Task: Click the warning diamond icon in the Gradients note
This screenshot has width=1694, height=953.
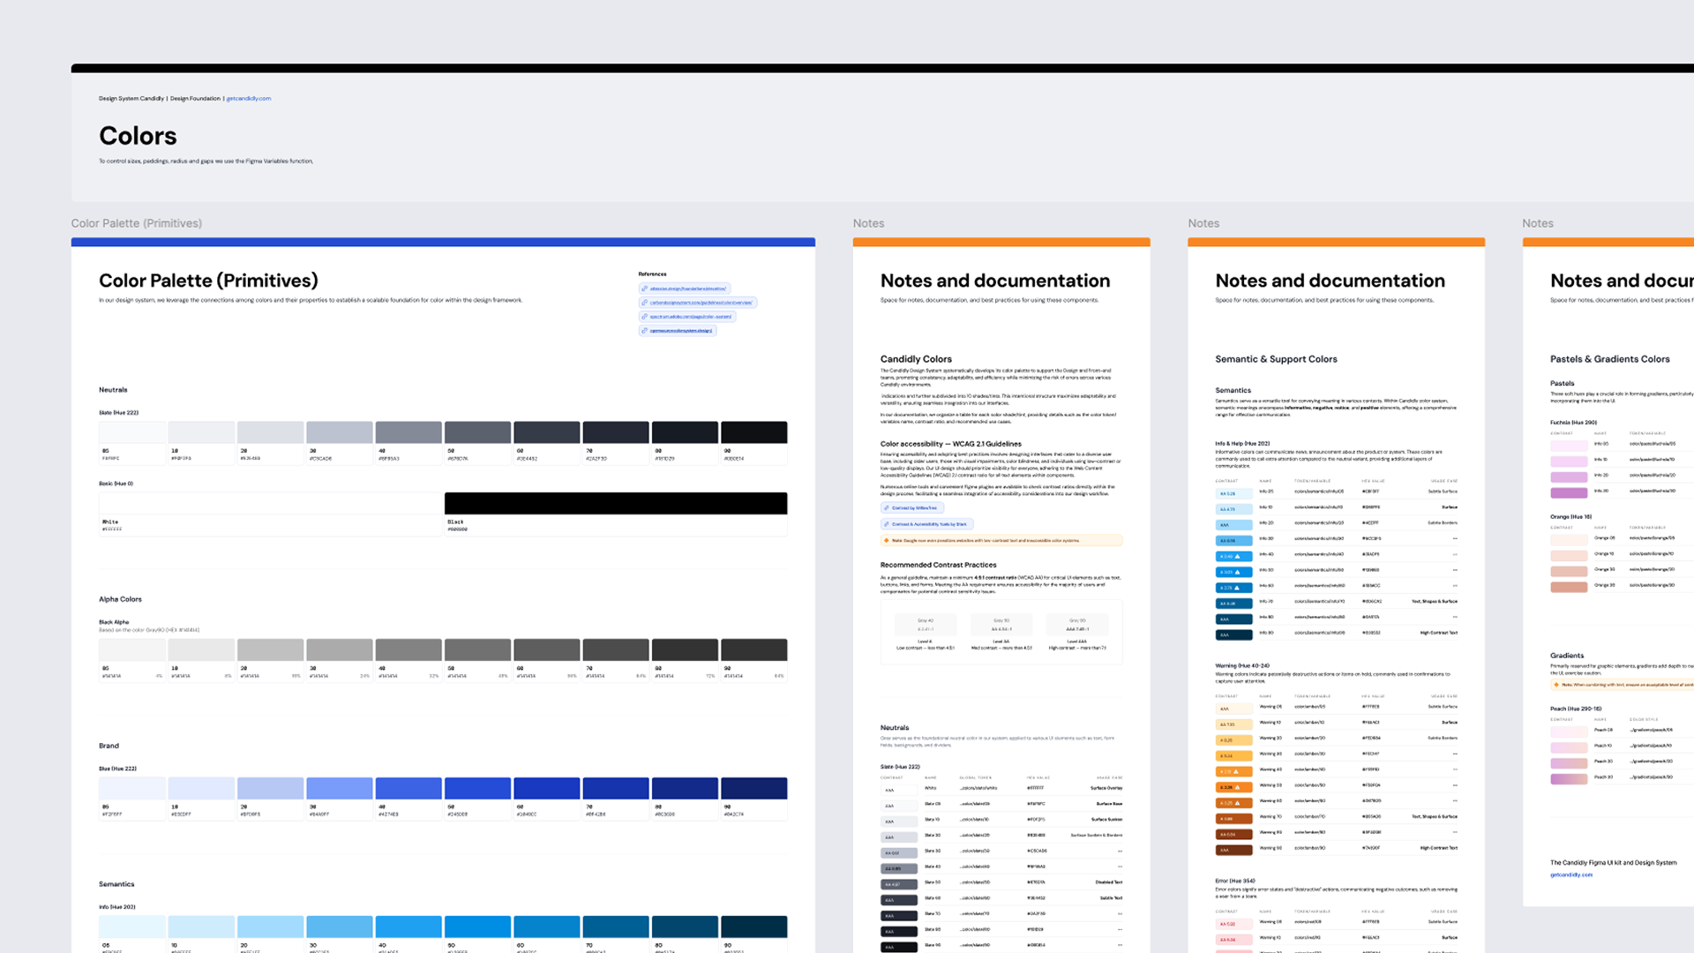Action: pyautogui.click(x=1556, y=685)
